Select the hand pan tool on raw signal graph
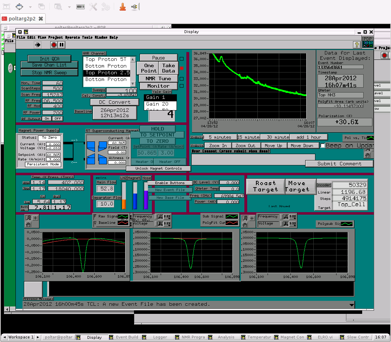 point(28,224)
